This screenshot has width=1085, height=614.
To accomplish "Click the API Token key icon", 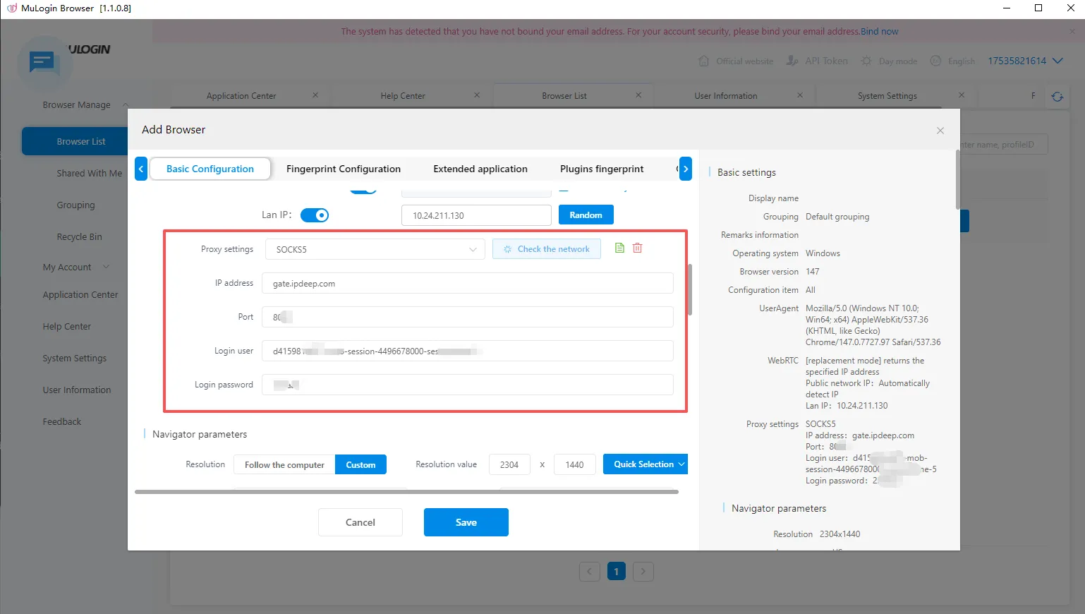I will (792, 61).
